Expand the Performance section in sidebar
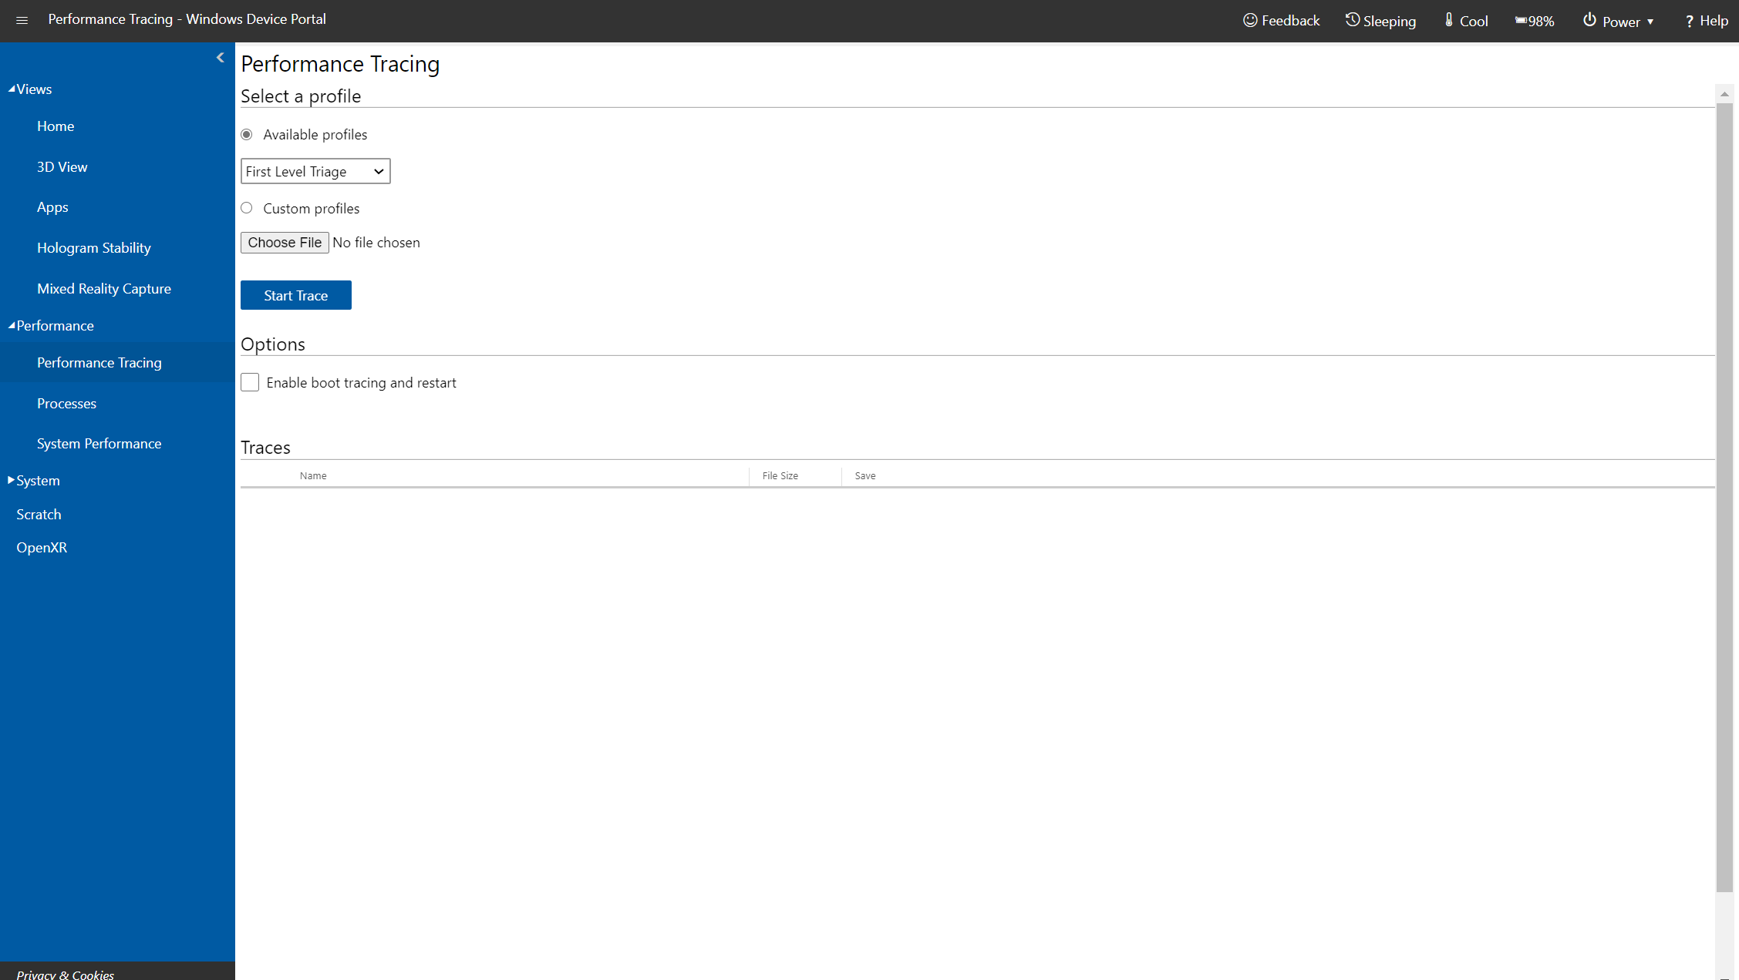The image size is (1739, 980). click(x=54, y=324)
